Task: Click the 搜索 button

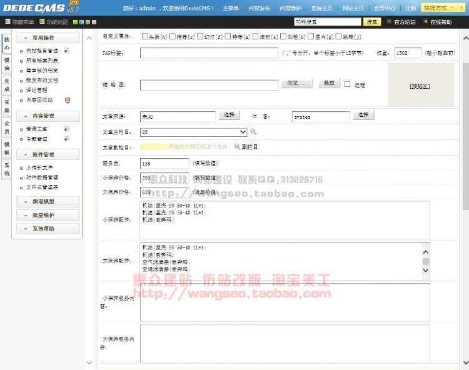Action: click(x=372, y=21)
